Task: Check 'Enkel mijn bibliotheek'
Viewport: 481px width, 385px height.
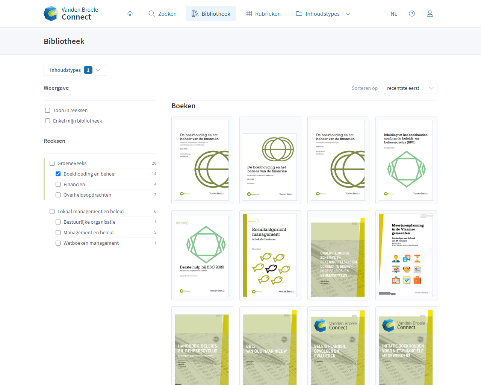Action: (x=47, y=121)
